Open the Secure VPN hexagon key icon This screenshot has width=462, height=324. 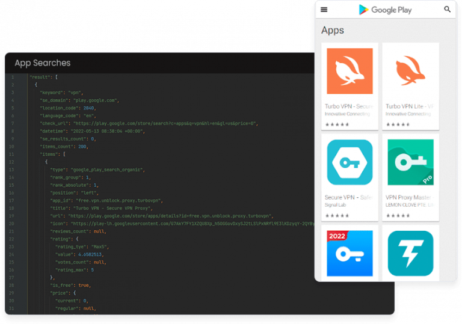coord(350,162)
